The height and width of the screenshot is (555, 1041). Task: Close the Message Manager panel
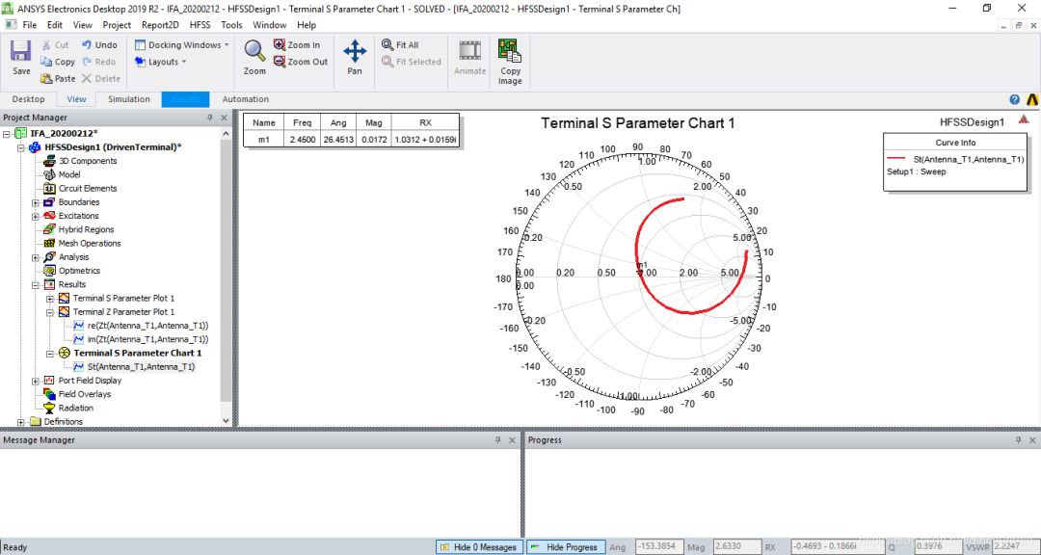pyautogui.click(x=512, y=440)
